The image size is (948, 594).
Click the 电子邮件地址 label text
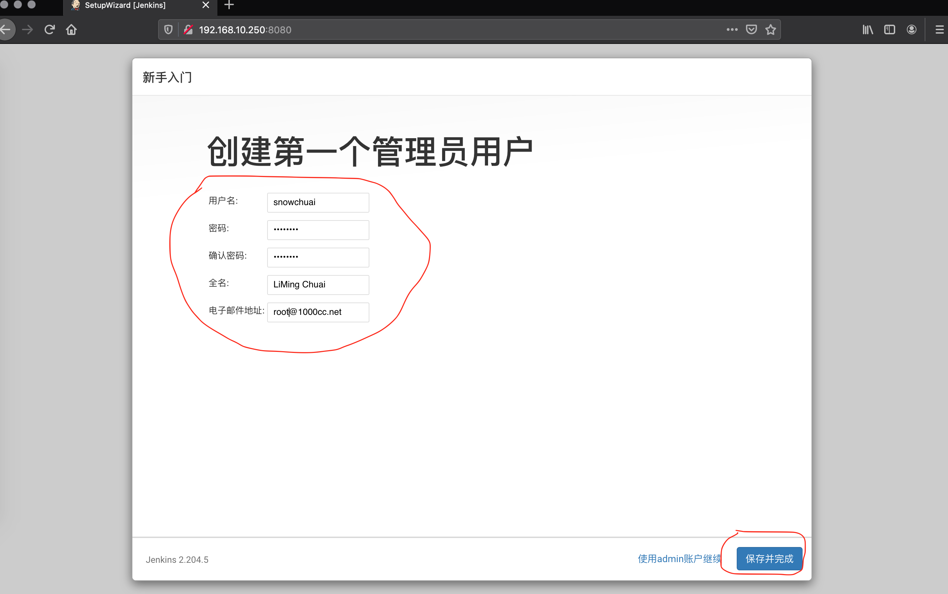pyautogui.click(x=237, y=311)
